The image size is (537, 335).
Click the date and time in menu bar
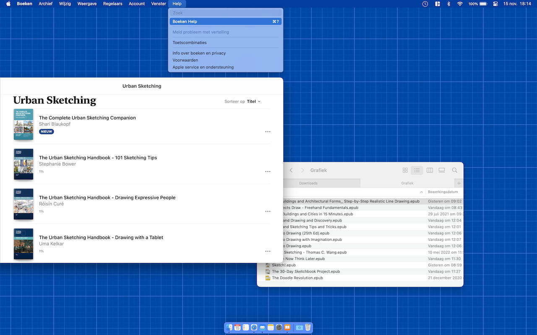tap(517, 4)
